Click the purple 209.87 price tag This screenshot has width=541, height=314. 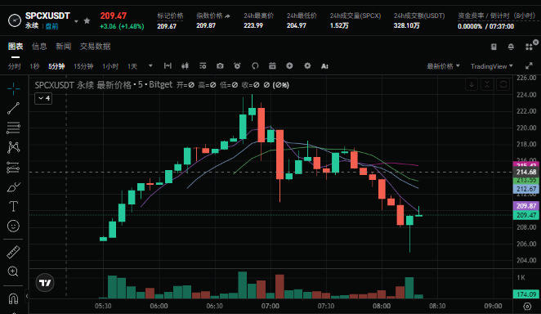click(x=526, y=206)
